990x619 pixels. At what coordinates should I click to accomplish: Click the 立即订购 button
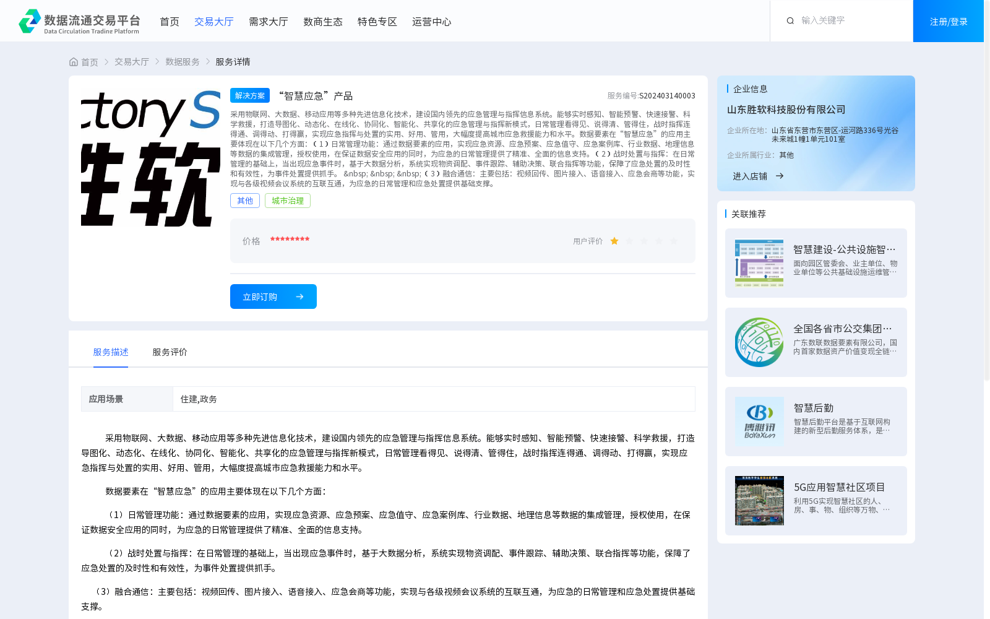tap(273, 297)
